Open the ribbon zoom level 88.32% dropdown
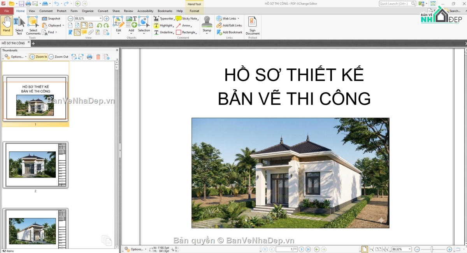The width and height of the screenshot is (467, 253). click(100, 18)
